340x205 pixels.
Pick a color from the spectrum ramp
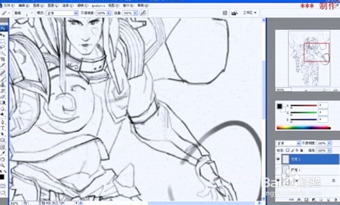[x=304, y=128]
